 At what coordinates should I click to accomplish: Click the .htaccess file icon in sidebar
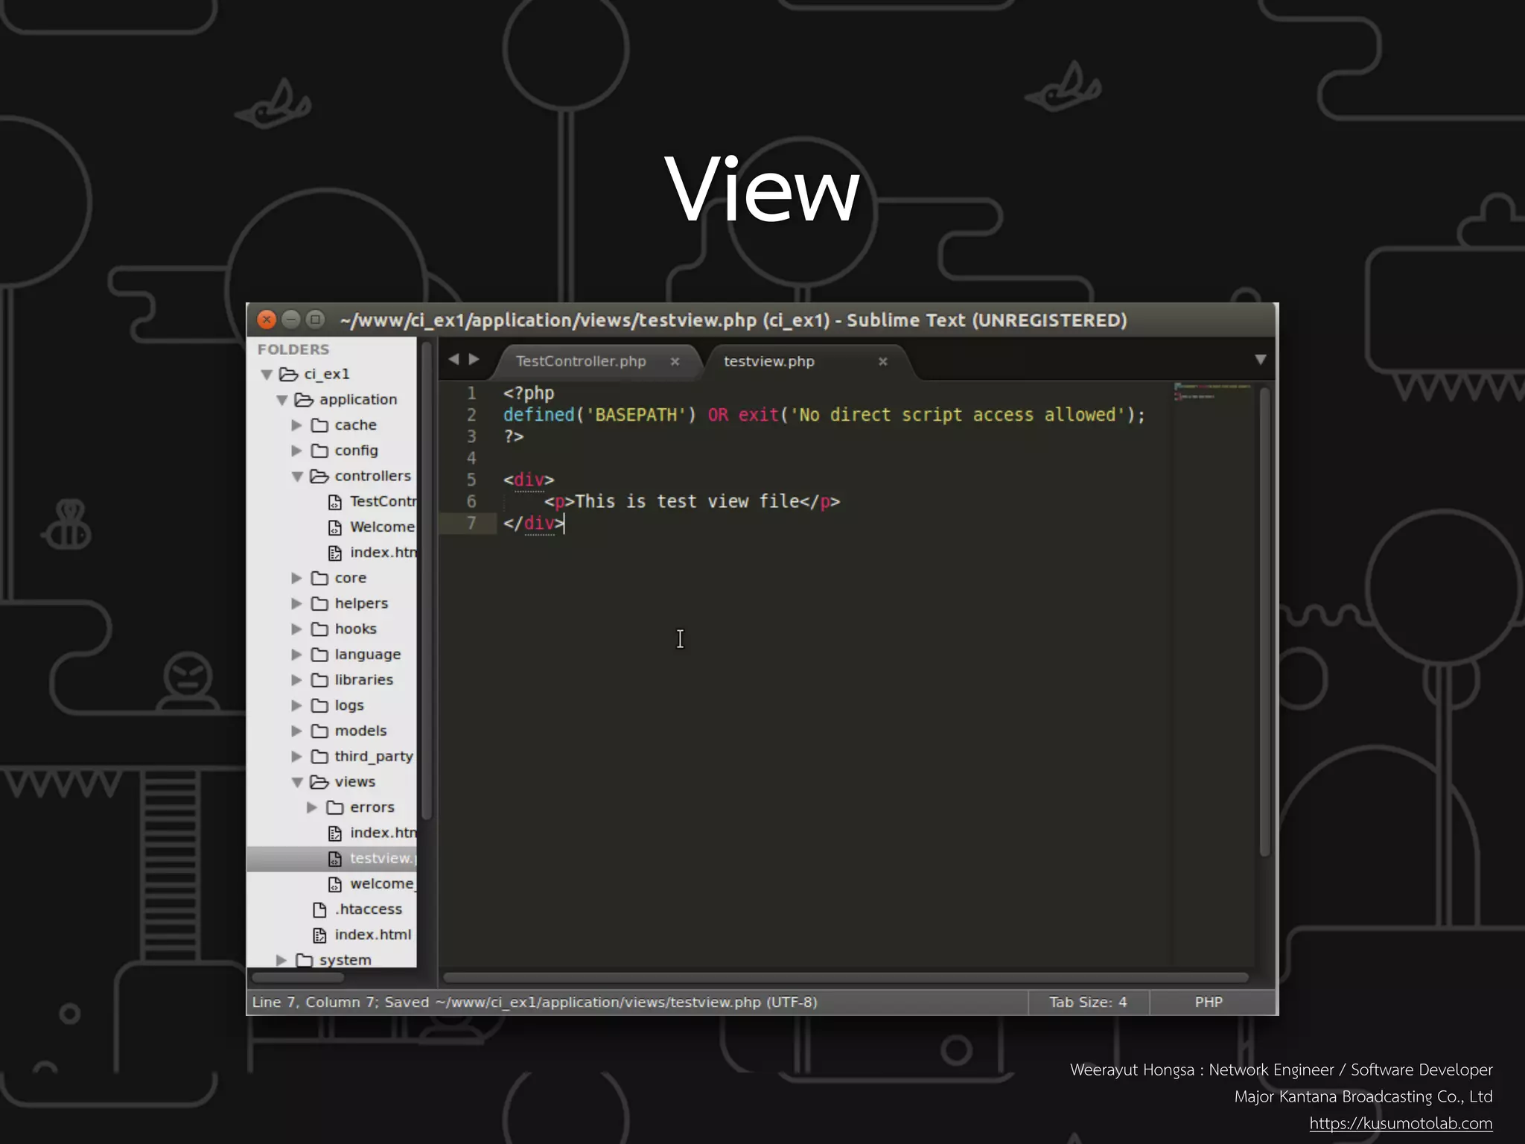[x=319, y=909]
